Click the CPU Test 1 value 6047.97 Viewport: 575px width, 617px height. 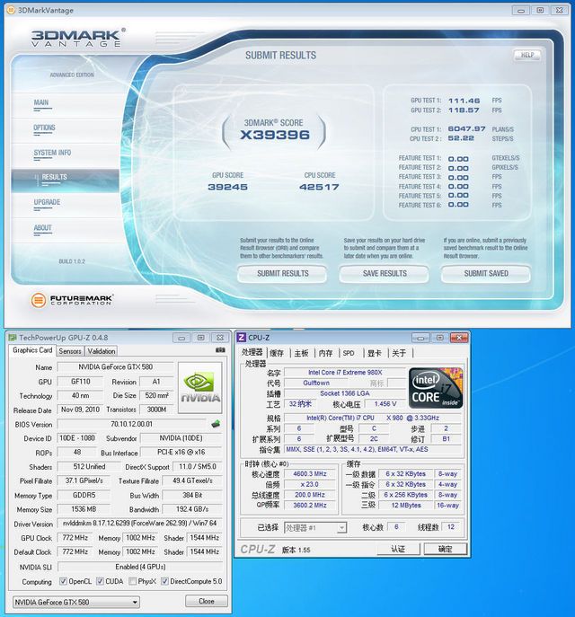point(467,129)
